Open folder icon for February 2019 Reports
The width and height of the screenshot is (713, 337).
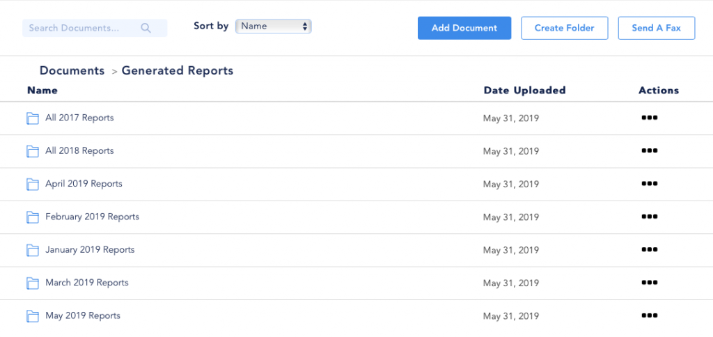(x=32, y=217)
